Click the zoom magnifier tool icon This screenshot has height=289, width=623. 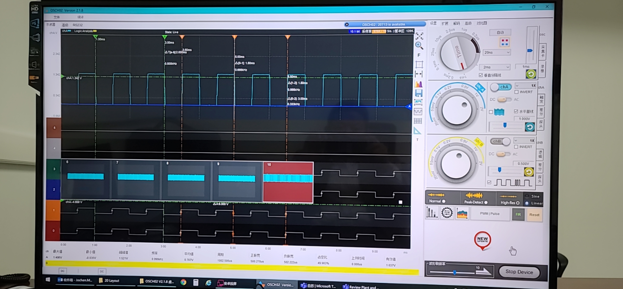[419, 45]
